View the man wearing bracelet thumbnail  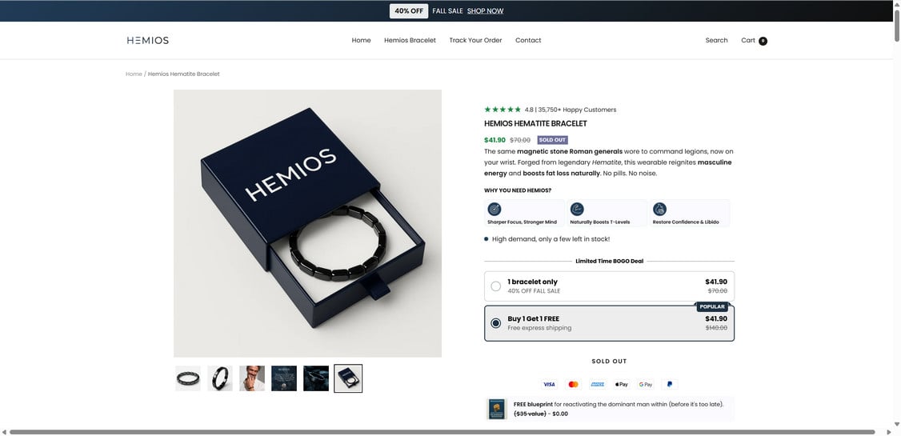click(252, 378)
